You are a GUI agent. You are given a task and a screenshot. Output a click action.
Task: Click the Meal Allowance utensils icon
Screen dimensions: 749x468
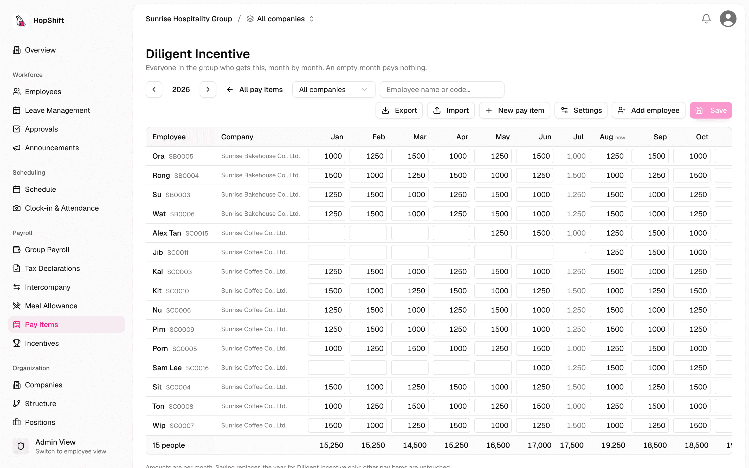[17, 306]
